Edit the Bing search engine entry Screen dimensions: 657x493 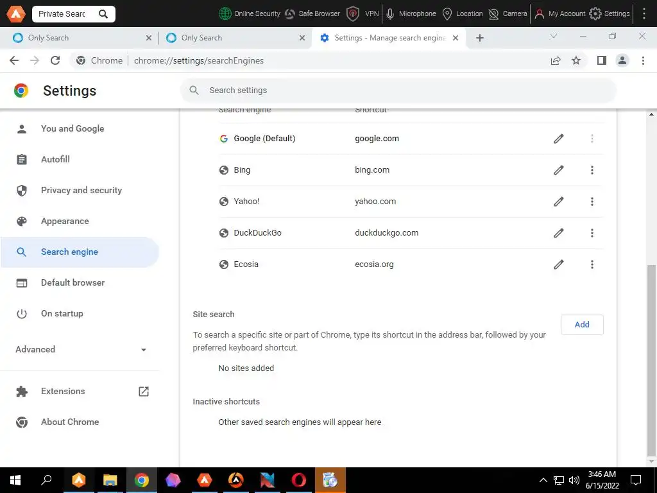pos(559,170)
